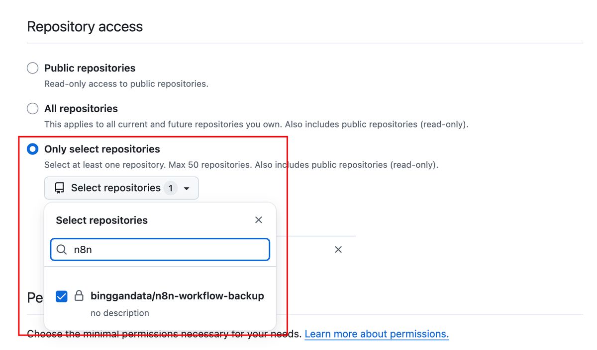Screen dimensions: 597x350
Task: Click the lock icon beside binggandata repository
Action: pos(79,296)
